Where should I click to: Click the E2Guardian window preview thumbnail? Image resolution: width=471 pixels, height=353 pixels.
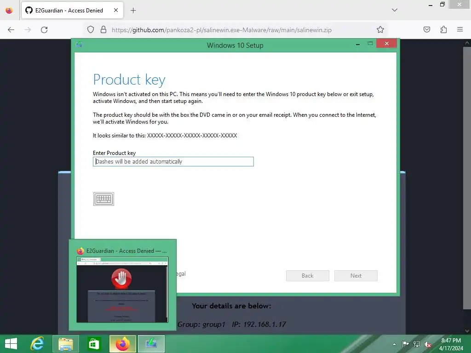(122, 290)
